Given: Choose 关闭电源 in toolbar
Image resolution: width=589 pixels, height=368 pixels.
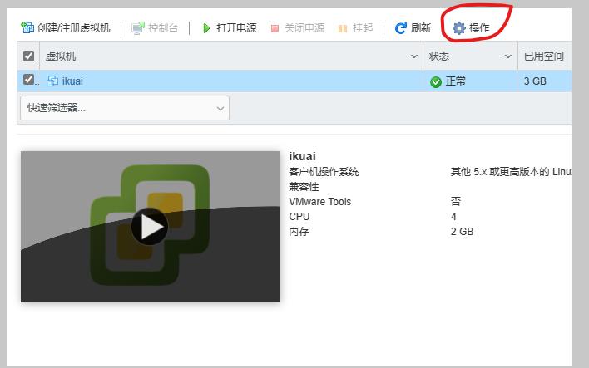Looking at the screenshot, I should (304, 27).
